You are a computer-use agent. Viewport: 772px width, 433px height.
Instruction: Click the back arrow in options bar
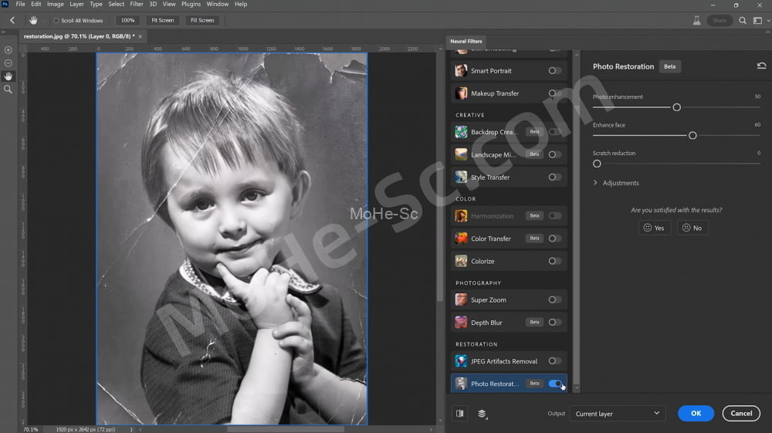[x=12, y=20]
